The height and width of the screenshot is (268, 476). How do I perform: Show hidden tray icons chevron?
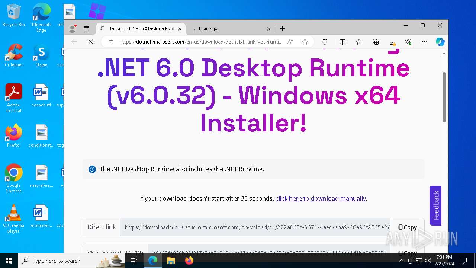coord(401,261)
